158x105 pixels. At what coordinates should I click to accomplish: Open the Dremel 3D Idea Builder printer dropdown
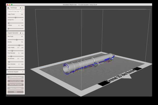[x=15, y=12]
